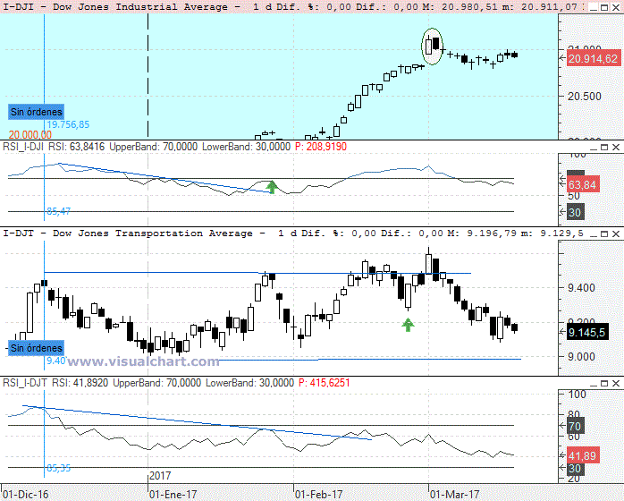The width and height of the screenshot is (624, 501).
Task: Click the 01-Dic-16 date label
Action: pos(25,495)
